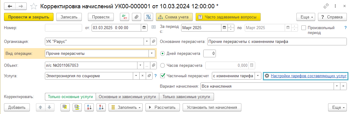Click Добавить button

click(17, 107)
